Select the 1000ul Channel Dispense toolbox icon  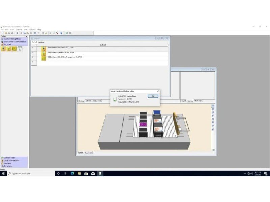pos(9,49)
